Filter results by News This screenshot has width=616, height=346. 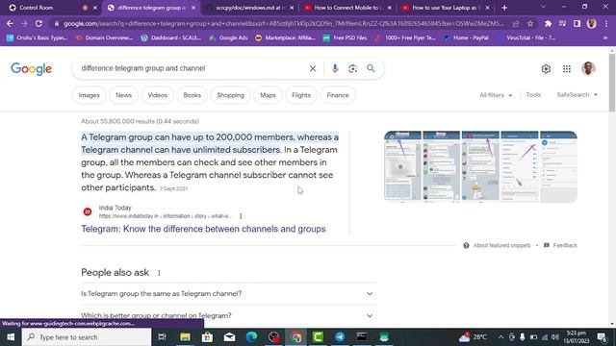tap(124, 95)
